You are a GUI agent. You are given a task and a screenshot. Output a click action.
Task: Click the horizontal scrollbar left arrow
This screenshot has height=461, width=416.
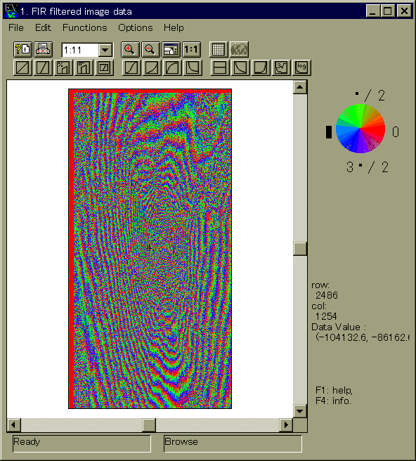[x=14, y=425]
